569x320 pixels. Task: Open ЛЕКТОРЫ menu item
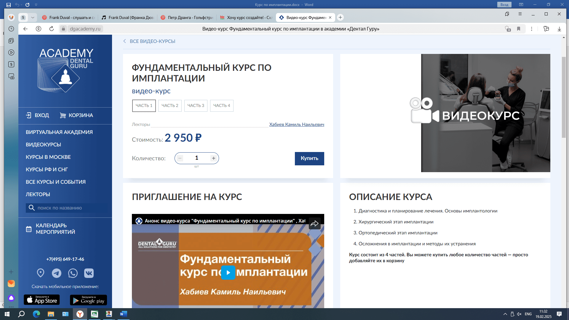(x=38, y=194)
